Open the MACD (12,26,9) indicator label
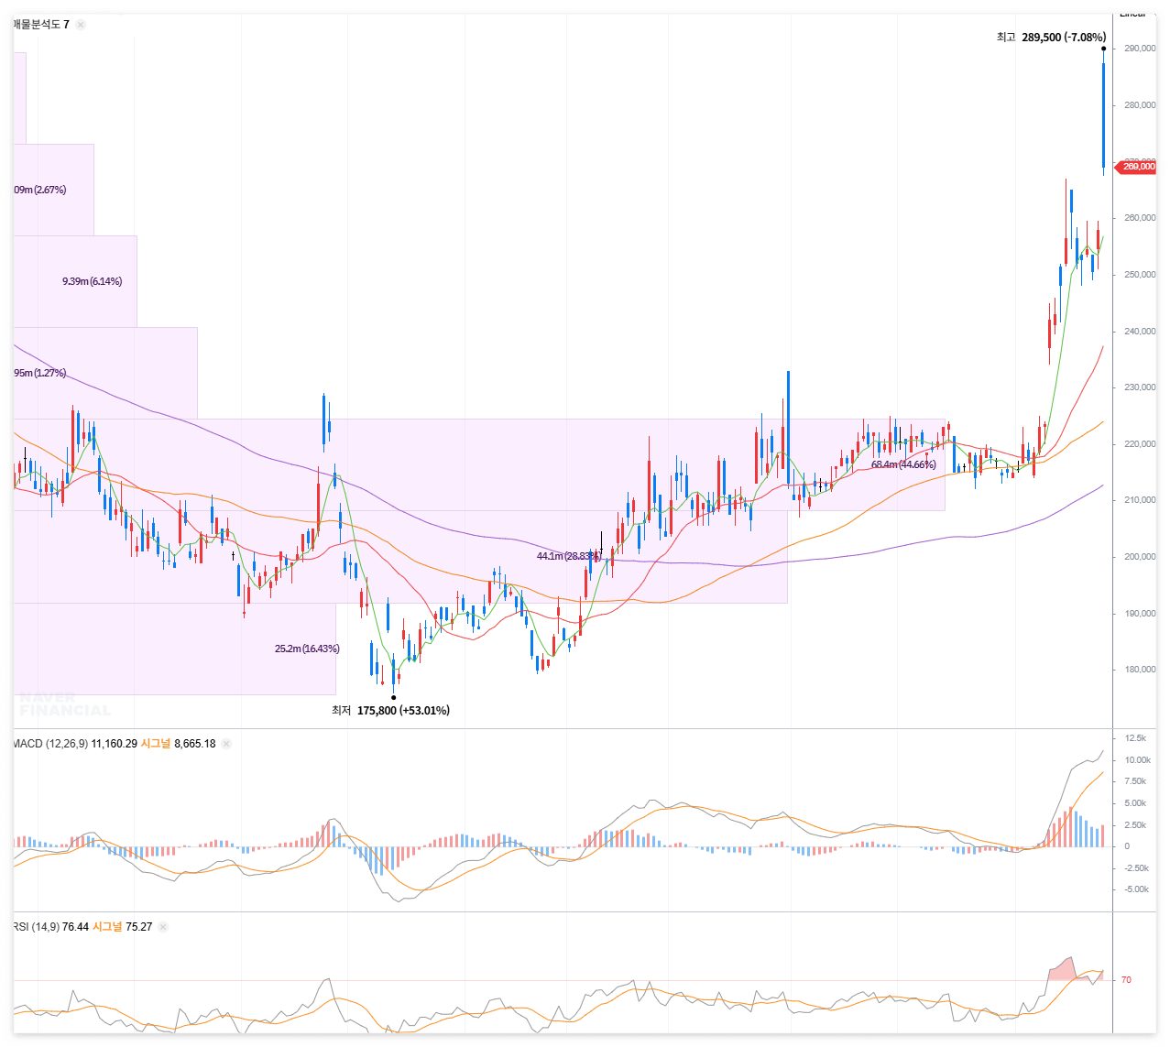 pos(50,744)
